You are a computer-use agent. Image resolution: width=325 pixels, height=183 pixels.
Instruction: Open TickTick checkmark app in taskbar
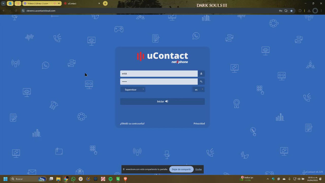(88, 179)
